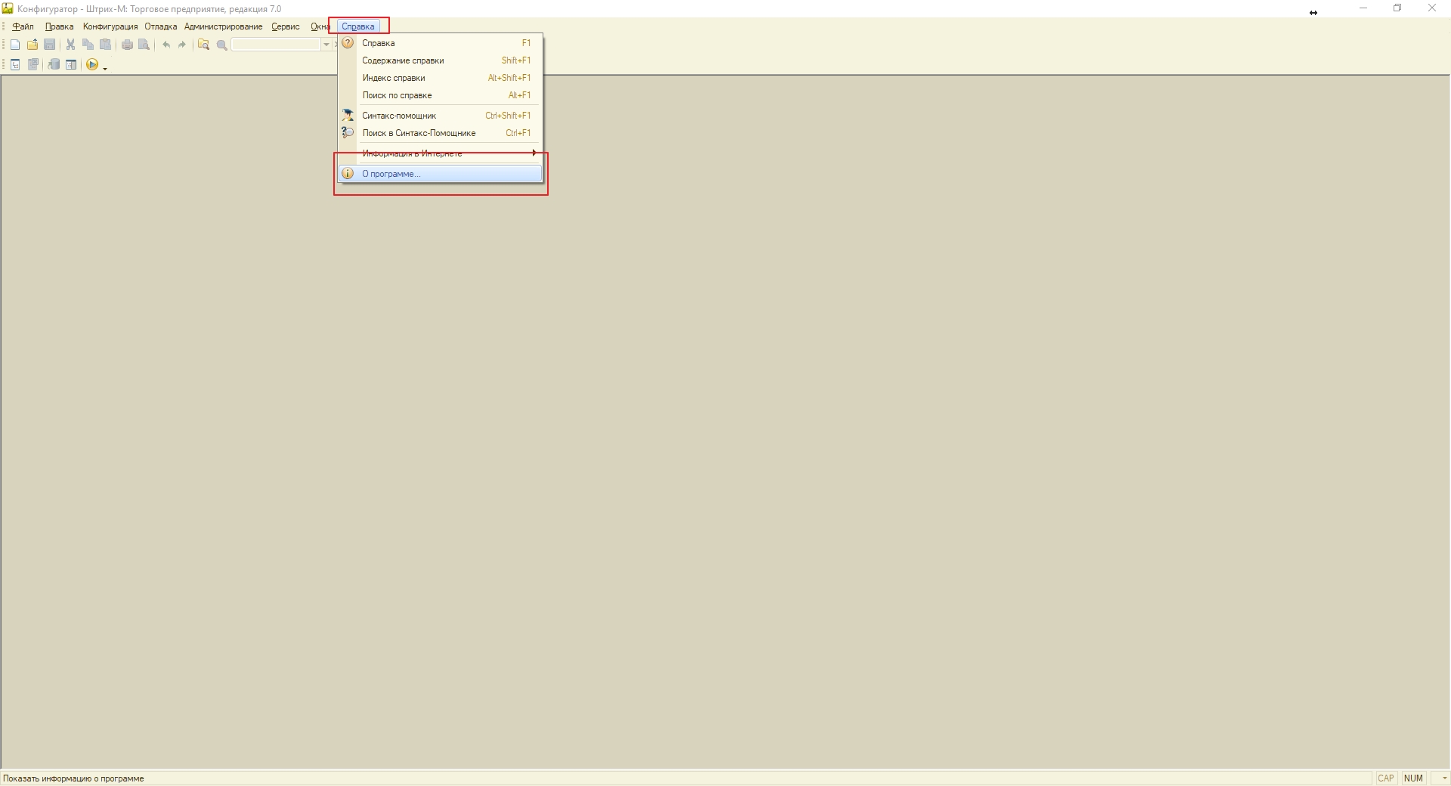Image resolution: width=1451 pixels, height=786 pixels.
Task: Click inside the toolbar search text field
Action: click(x=276, y=45)
